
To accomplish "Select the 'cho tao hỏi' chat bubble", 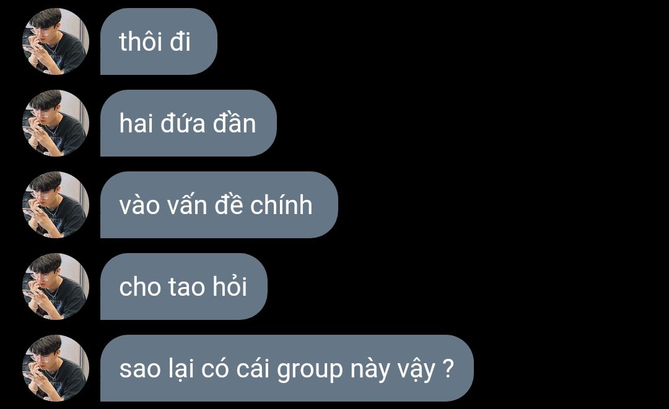I will pos(183,286).
